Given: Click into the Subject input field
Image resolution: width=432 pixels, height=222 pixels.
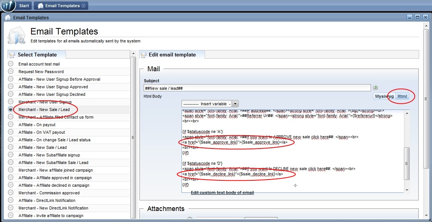Looking at the screenshot, I should pos(257,88).
